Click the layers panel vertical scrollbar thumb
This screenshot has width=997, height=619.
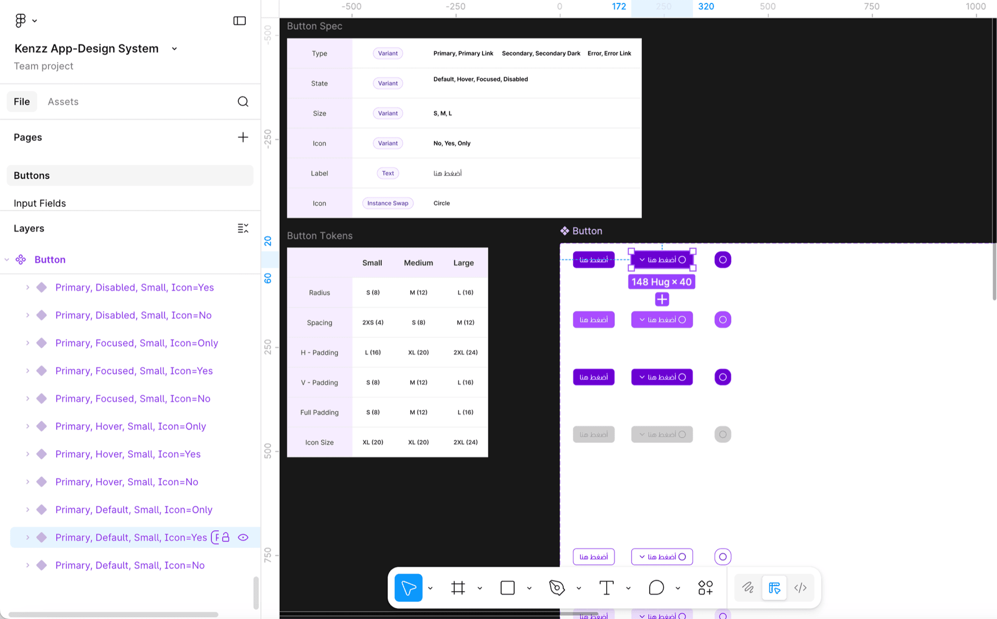click(x=256, y=593)
